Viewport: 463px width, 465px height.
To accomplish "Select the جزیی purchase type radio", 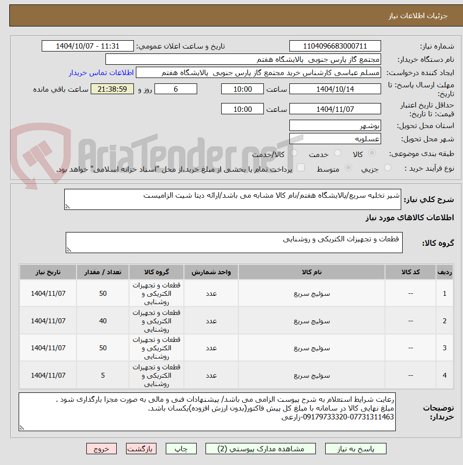I will click(387, 168).
